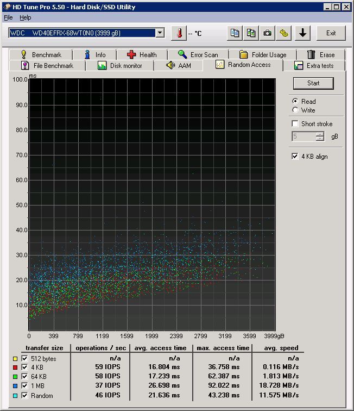The height and width of the screenshot is (411, 354).
Task: Open the File Benchmark tab
Action: pos(47,66)
